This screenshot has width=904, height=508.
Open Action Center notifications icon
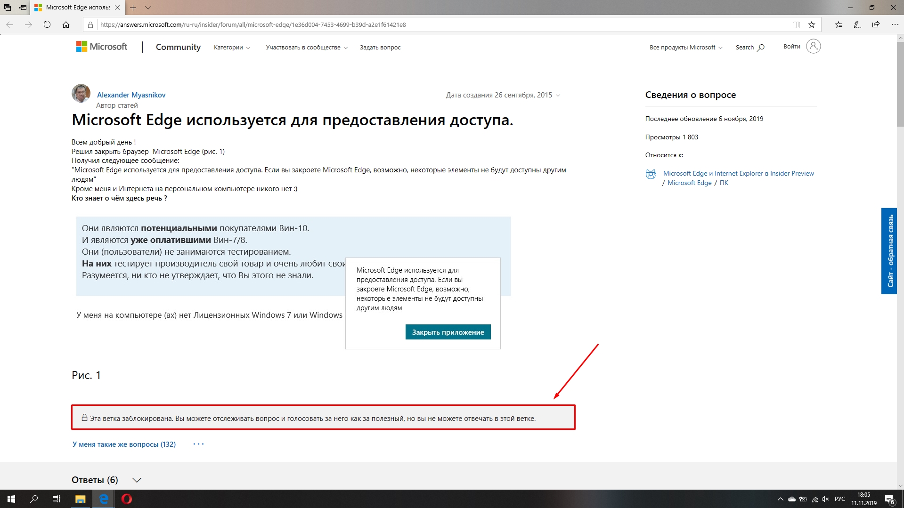click(x=890, y=499)
